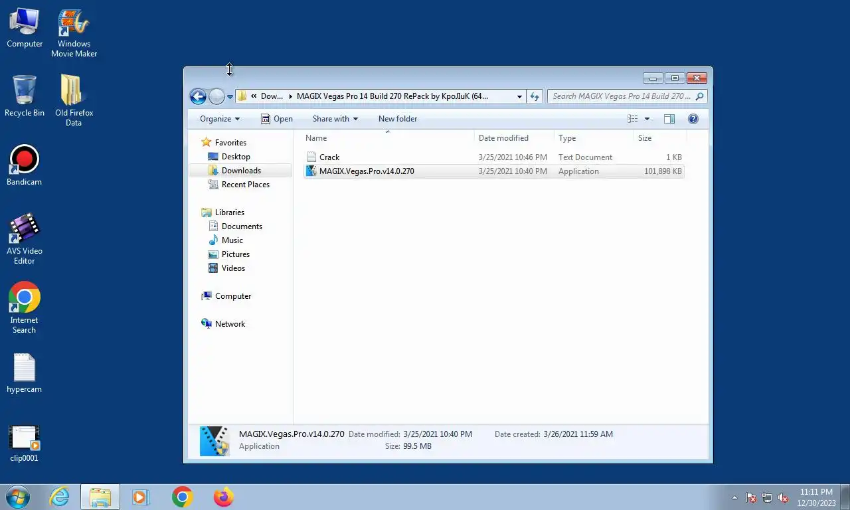Select the Crack text document

click(493, 157)
